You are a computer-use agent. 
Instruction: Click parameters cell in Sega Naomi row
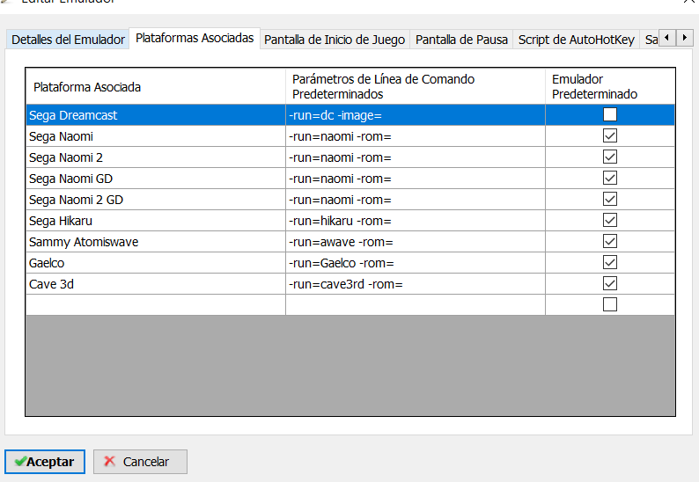click(x=416, y=136)
